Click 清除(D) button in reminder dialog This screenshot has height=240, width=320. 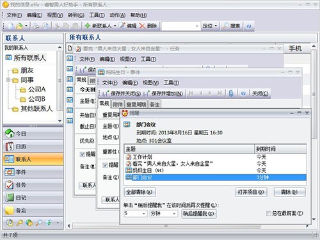click(x=290, y=192)
